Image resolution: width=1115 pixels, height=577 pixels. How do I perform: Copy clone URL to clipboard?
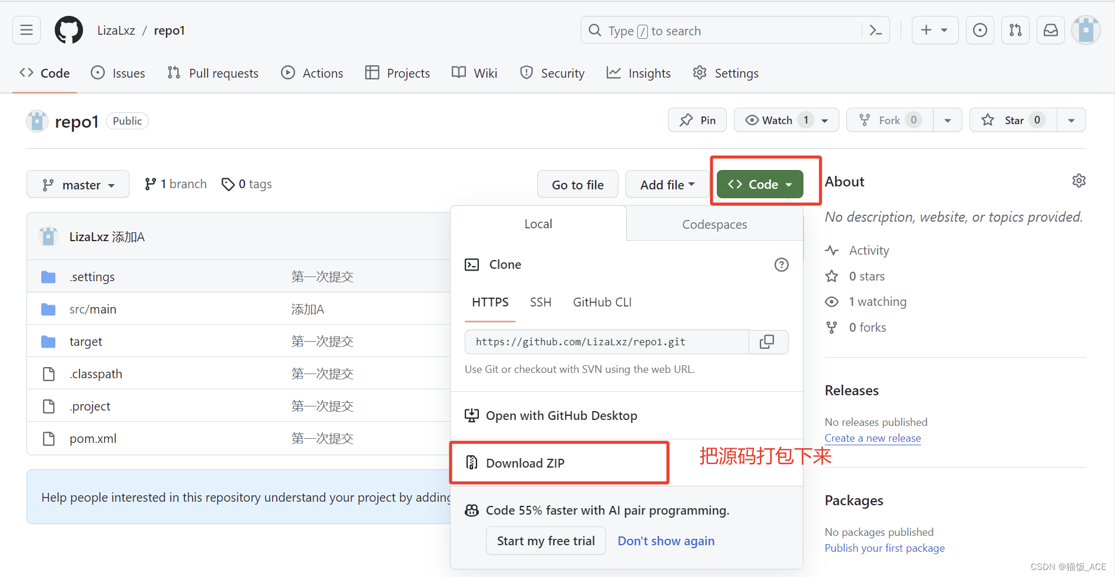tap(767, 342)
